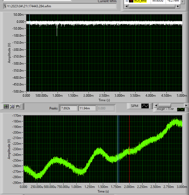Click the Current Wfm label
This screenshot has height=195, width=189.
coord(107,1)
